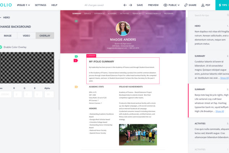Switch to the VIDEO background tab

click(x=26, y=36)
